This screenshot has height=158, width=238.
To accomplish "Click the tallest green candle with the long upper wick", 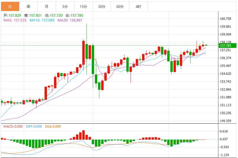I will coord(87,51).
